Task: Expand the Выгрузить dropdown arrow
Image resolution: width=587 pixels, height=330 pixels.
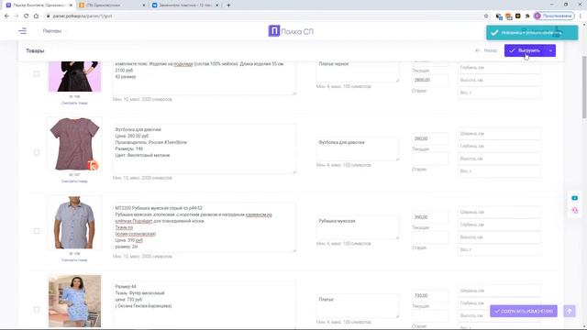Action: (550, 50)
